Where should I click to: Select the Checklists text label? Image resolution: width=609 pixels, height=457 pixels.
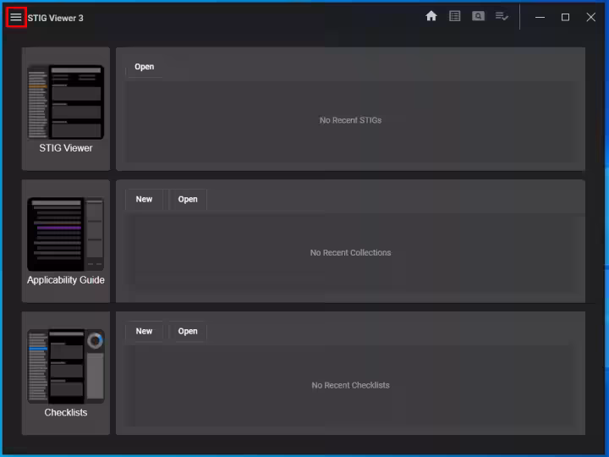click(66, 413)
